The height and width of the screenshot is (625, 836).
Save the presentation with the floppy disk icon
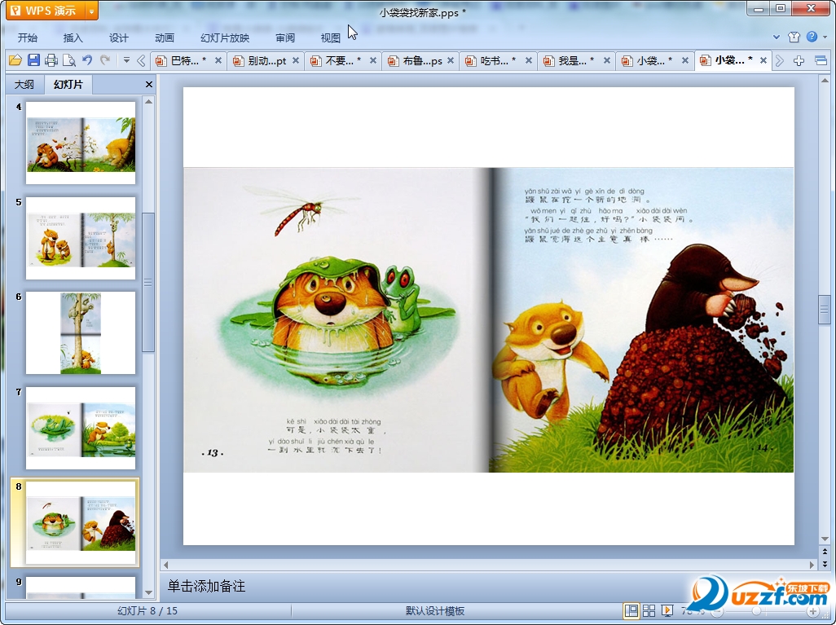click(33, 60)
